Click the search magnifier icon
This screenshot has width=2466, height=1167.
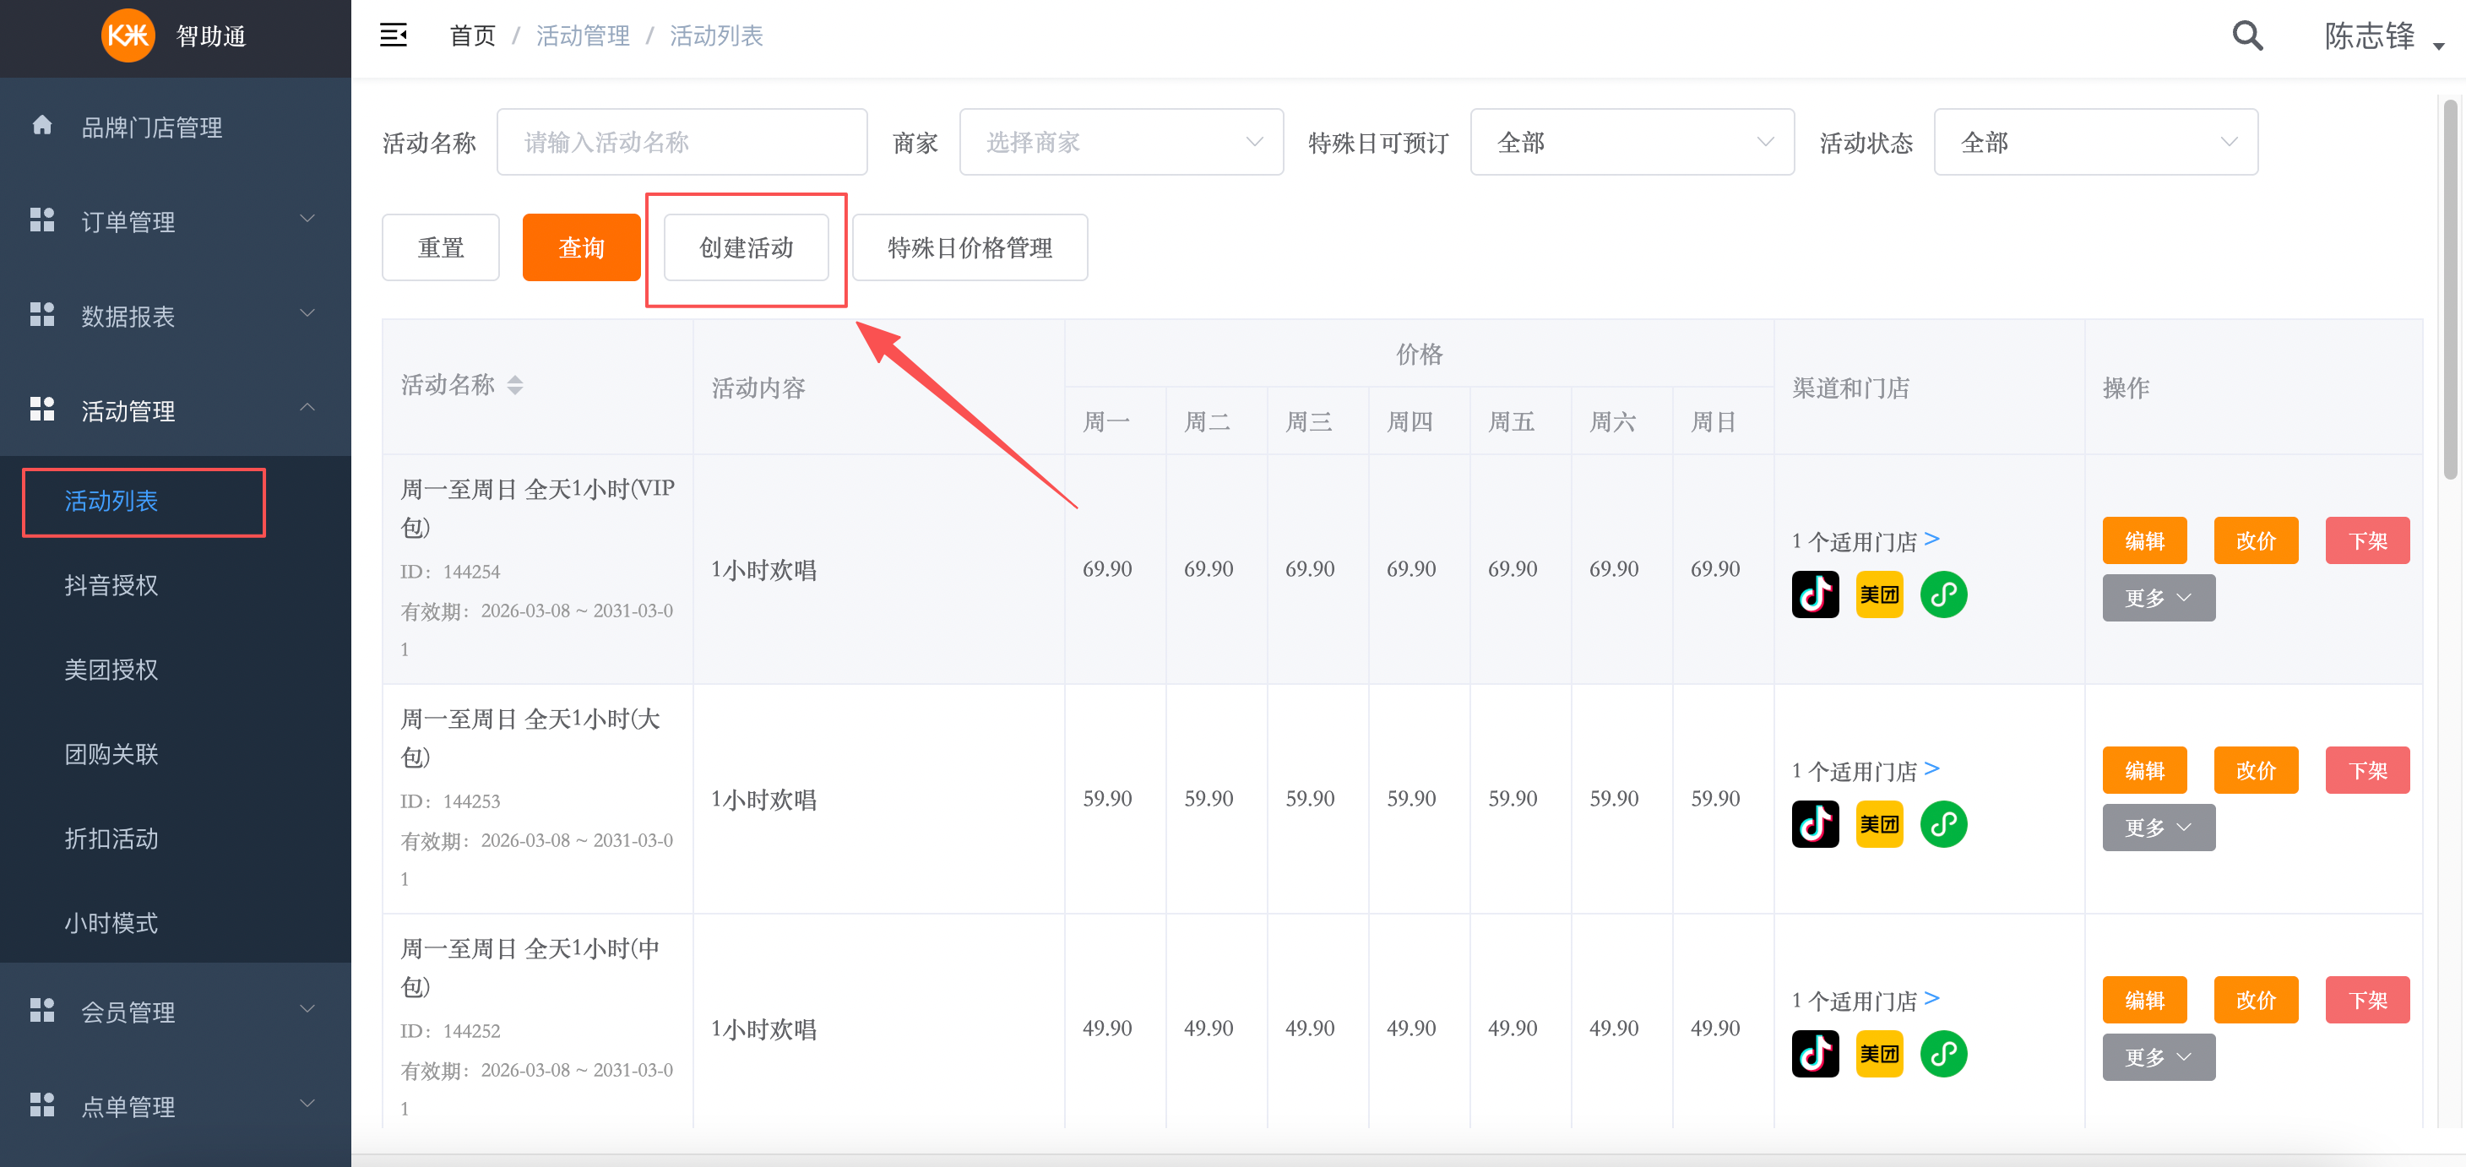2246,35
